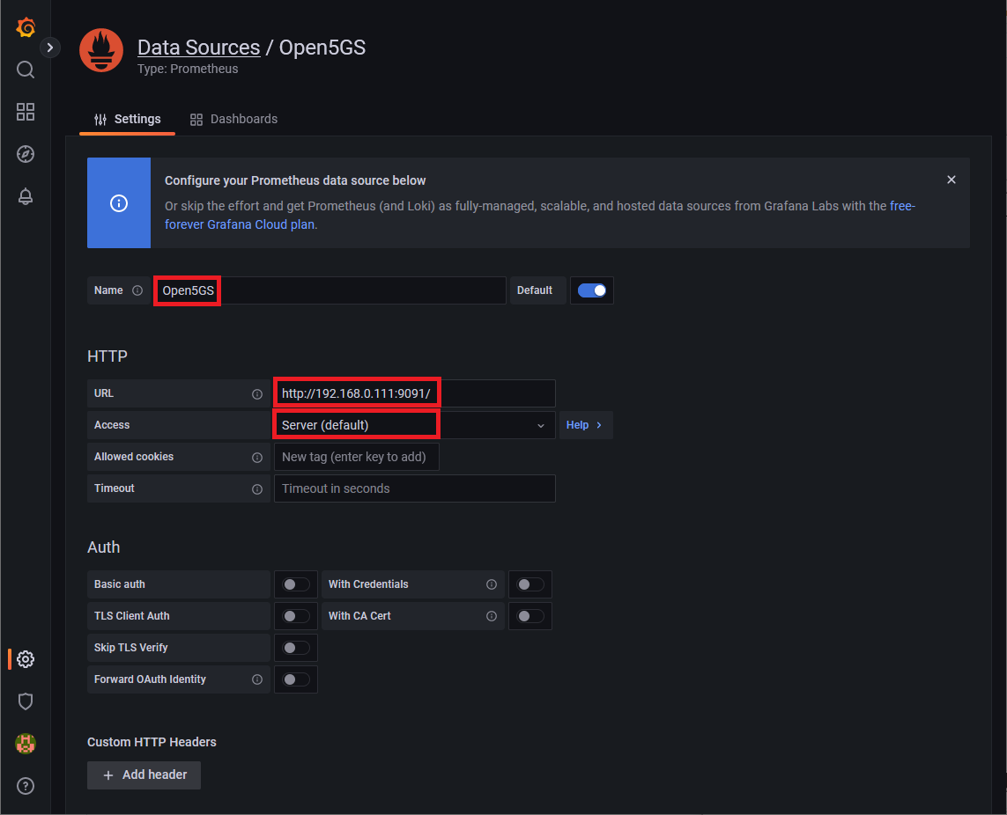1007x815 pixels.
Task: Open the free-forever Grafana Cloud plan link
Action: [539, 215]
